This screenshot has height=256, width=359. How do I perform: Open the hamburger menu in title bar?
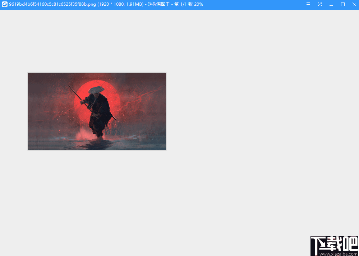(308, 4)
